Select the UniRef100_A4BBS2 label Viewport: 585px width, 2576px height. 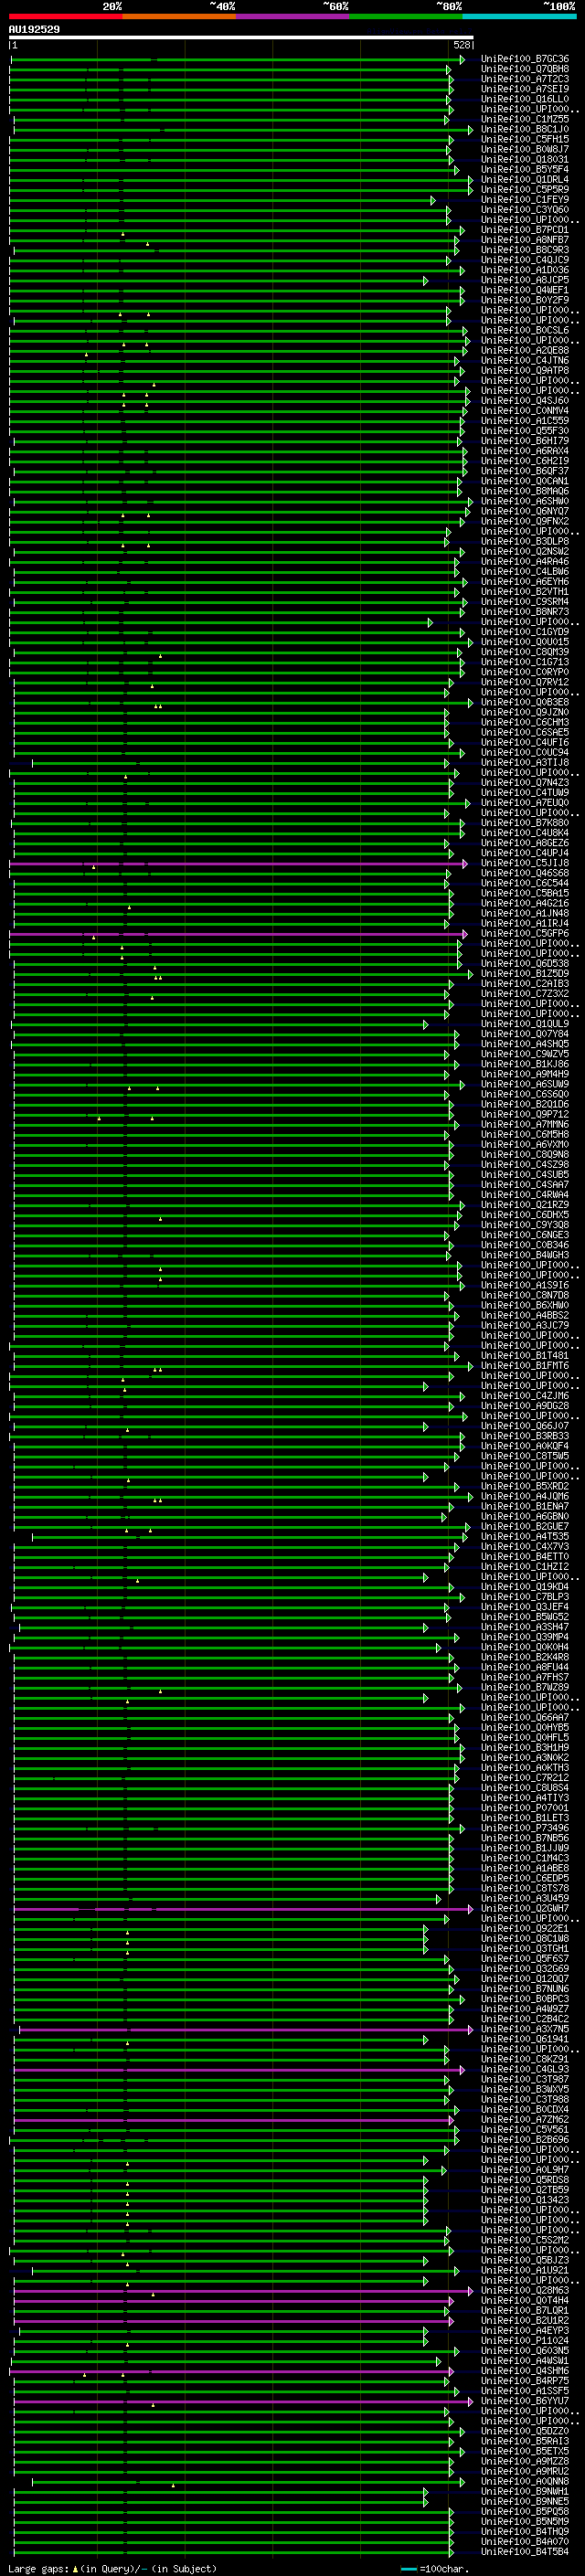525,1316
